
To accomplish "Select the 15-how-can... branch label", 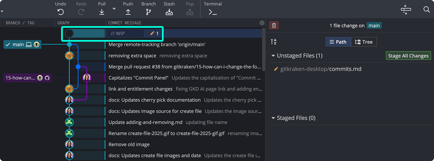I will point(20,78).
